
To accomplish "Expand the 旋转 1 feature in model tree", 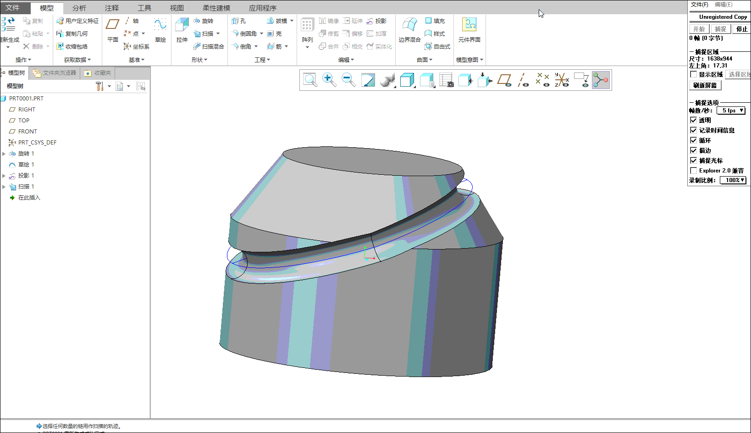I will [4, 154].
